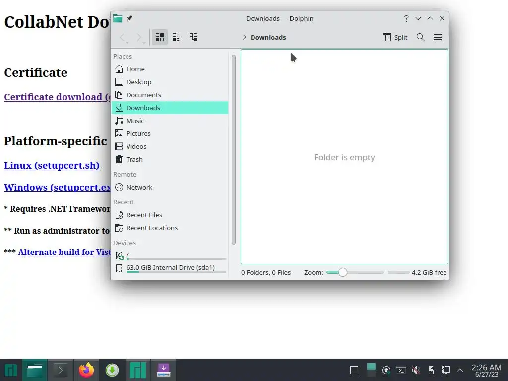Open Network under Remote
Image resolution: width=508 pixels, height=381 pixels.
(170, 187)
